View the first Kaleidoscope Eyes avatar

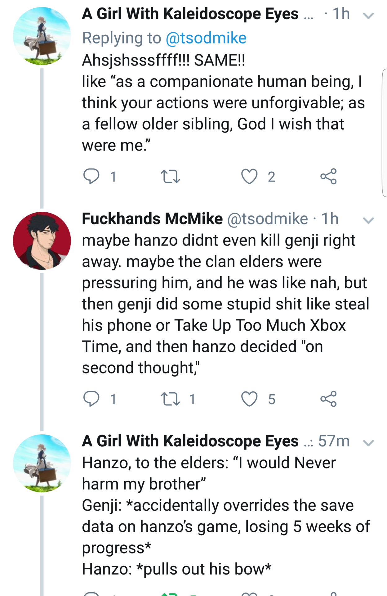point(42,36)
